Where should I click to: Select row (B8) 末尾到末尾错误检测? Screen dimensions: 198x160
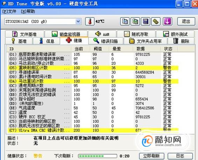coord(93,90)
